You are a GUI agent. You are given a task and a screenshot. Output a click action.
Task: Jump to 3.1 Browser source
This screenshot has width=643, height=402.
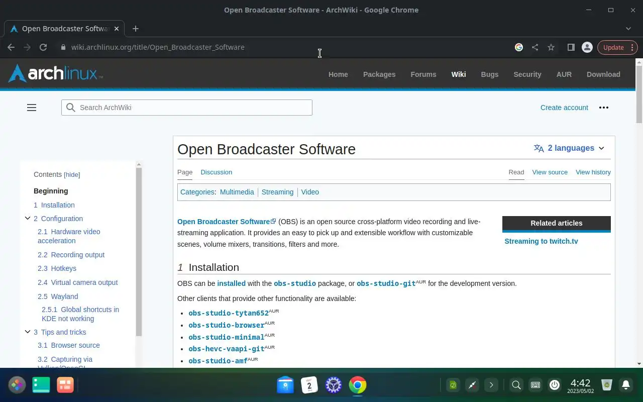[69, 345]
